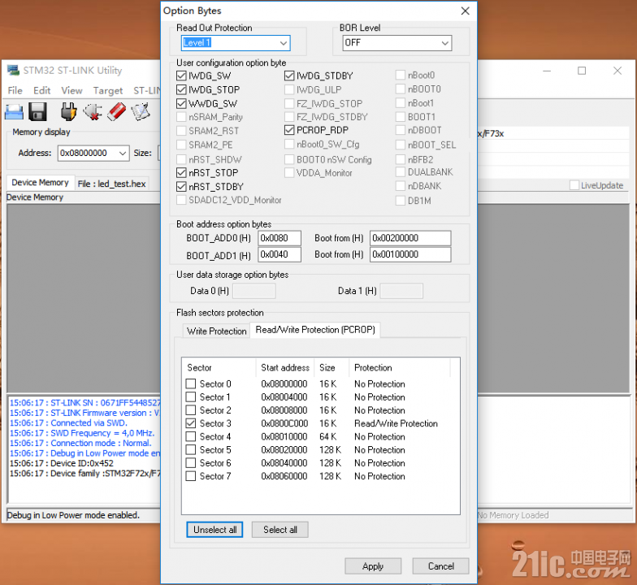
Task: Click the Program verify toolbar icon
Action: 141,112
